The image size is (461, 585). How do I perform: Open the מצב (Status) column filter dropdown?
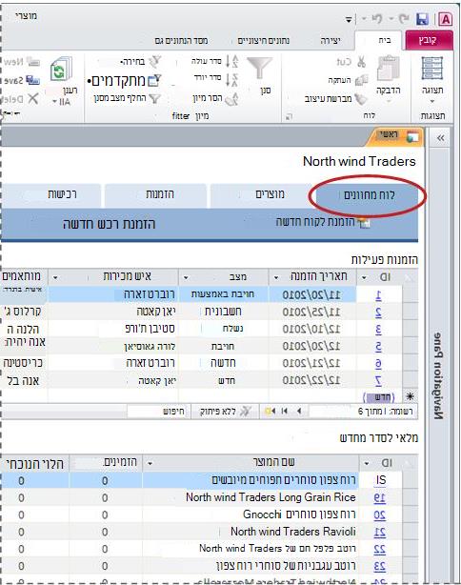[x=186, y=277]
